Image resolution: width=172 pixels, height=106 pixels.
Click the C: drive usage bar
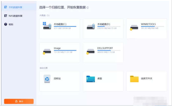[x=65, y=26]
